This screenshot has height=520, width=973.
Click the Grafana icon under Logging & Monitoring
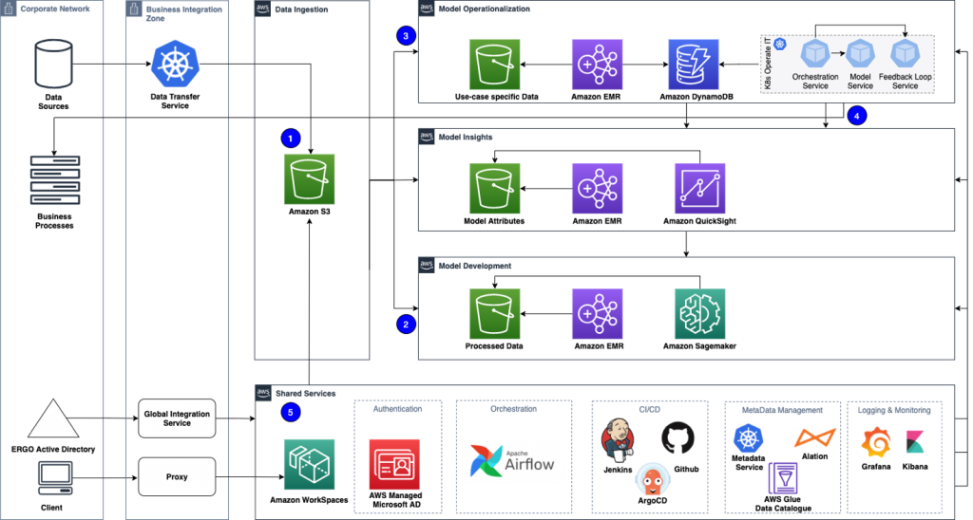pos(875,442)
